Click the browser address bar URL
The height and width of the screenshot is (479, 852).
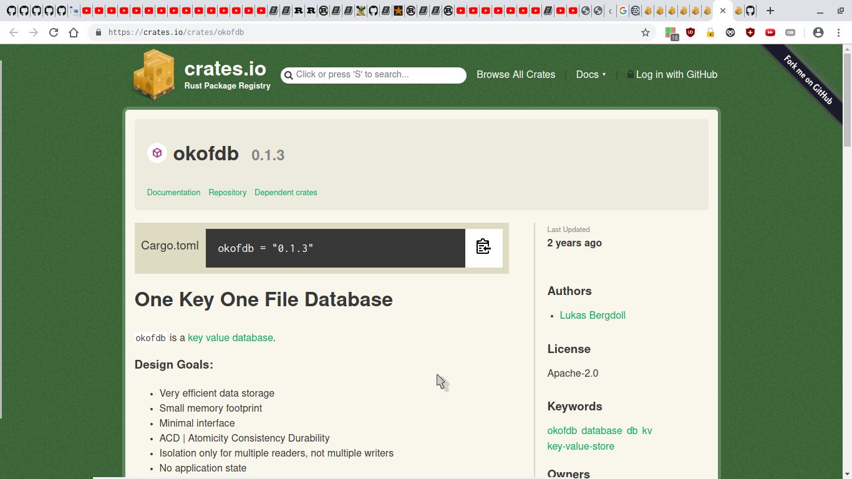tap(176, 32)
